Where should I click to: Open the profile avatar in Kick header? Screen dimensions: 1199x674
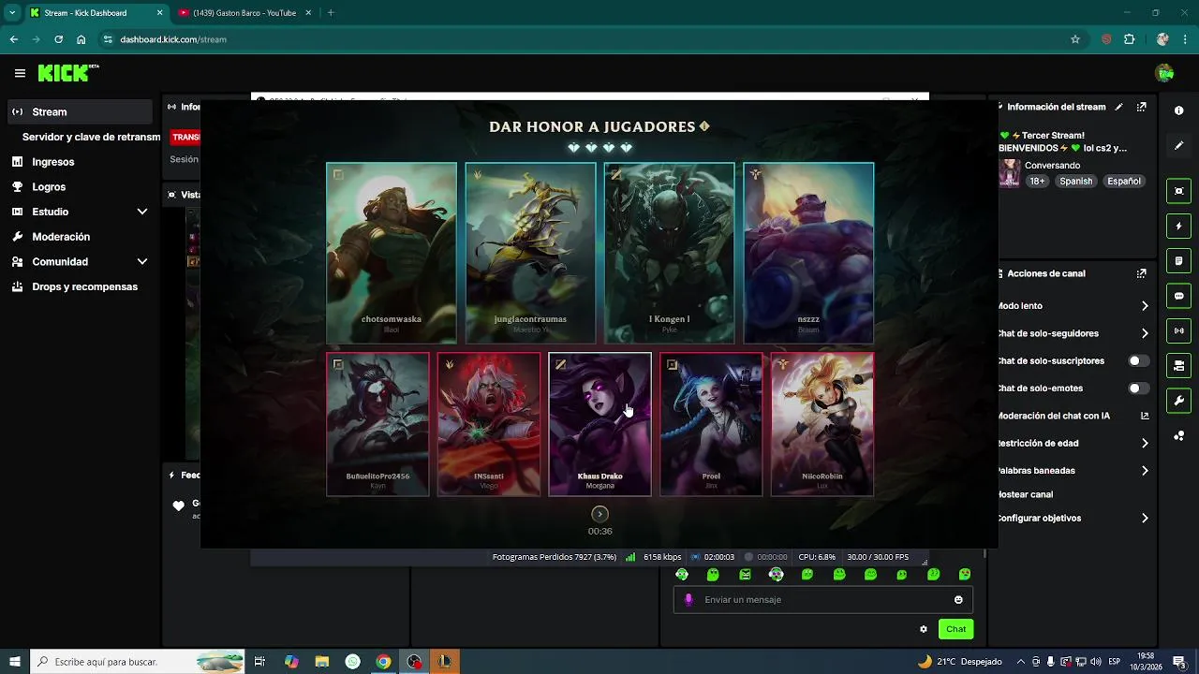pos(1165,73)
